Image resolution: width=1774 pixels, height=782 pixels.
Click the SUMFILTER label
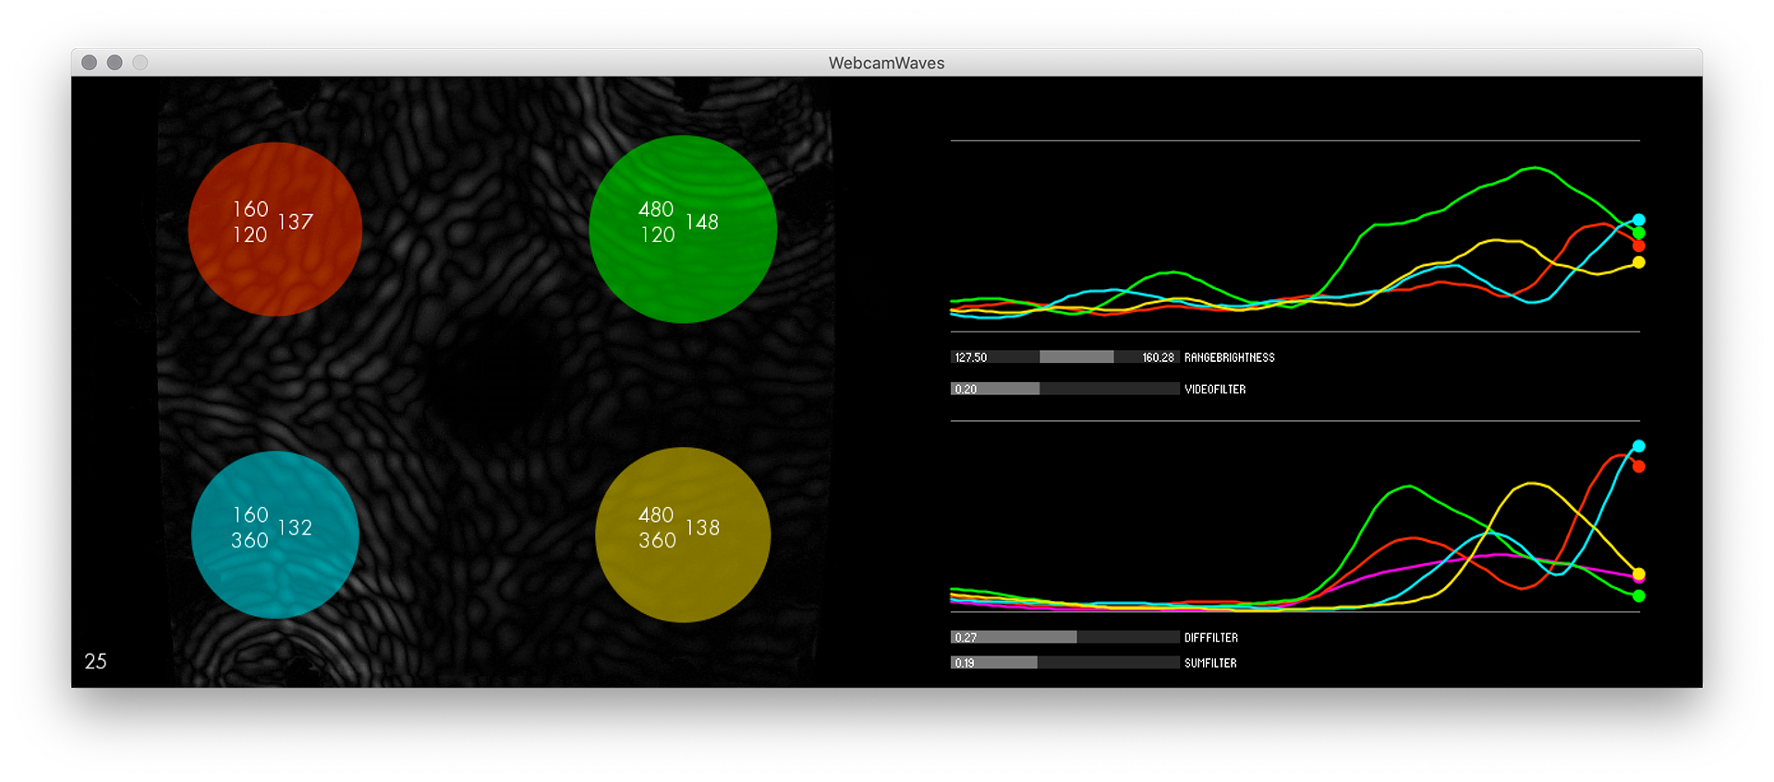[1210, 663]
